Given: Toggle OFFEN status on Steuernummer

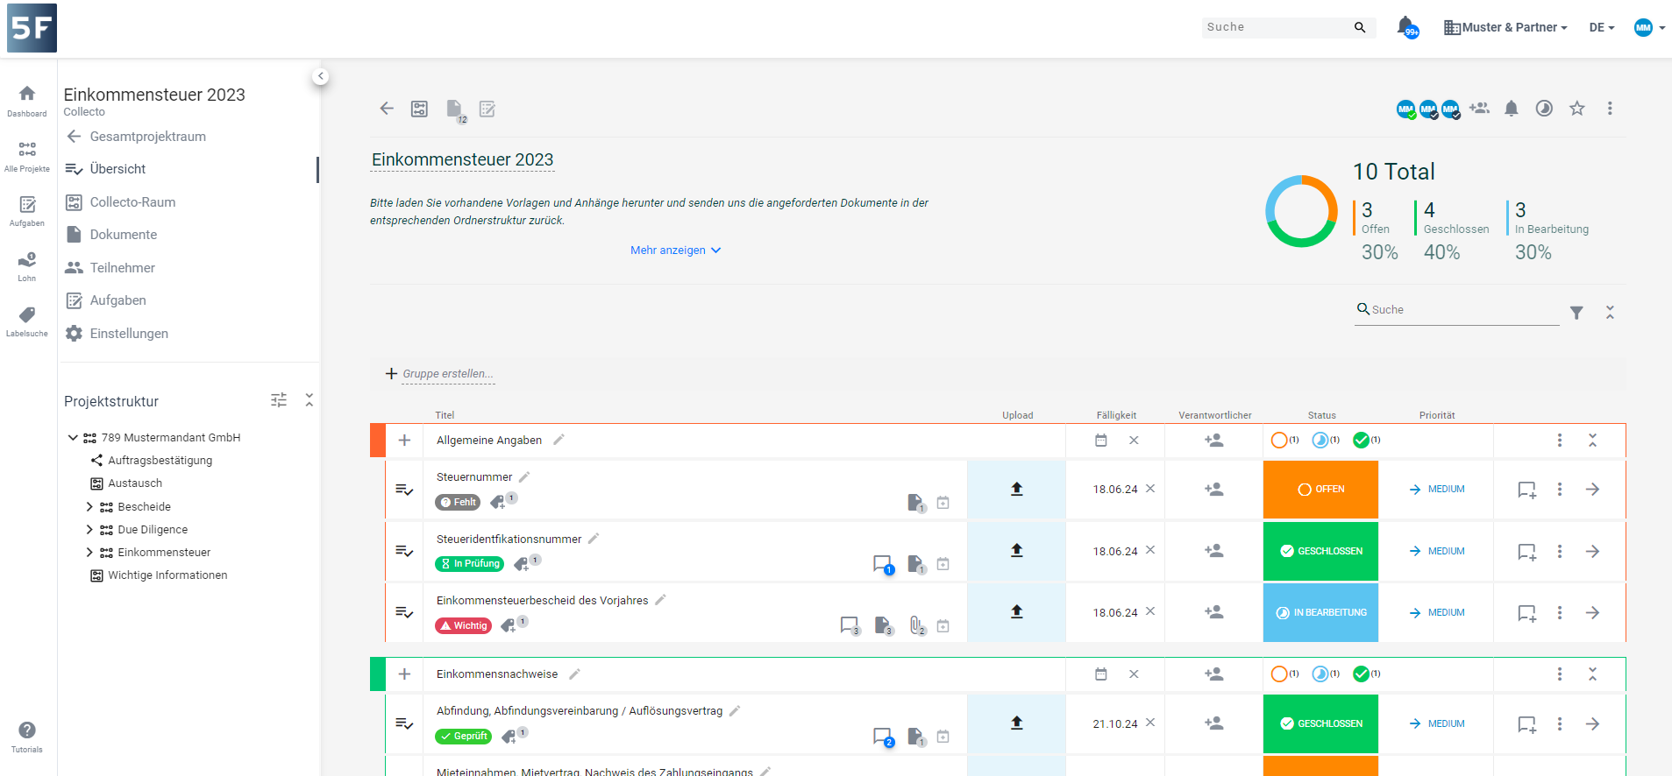Looking at the screenshot, I should [x=1320, y=490].
